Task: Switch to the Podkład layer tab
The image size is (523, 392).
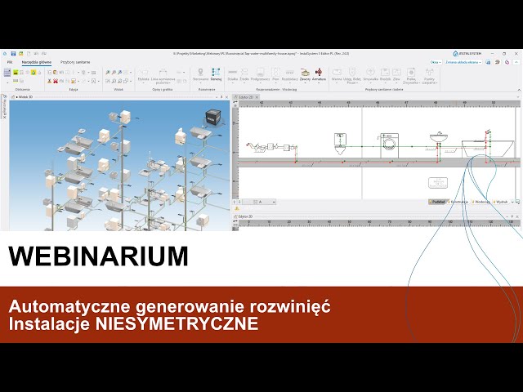Action: pos(437,202)
